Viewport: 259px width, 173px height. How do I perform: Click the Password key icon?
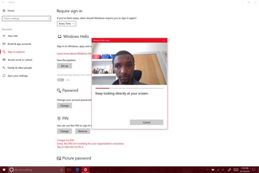point(59,90)
